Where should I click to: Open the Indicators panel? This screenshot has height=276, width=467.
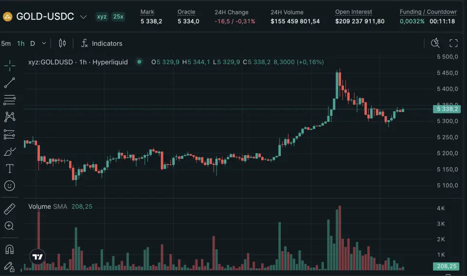(102, 43)
